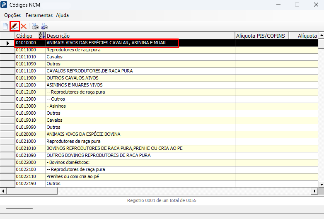Screen dimensions: 324x219
Task: Click the Alíquota PIS/COFINS column header
Action: tap(262, 36)
